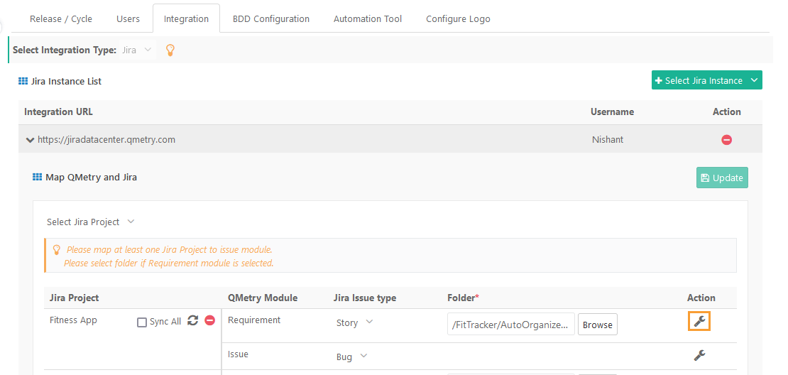The width and height of the screenshot is (788, 375).
Task: Collapse the jiradatacenter.qmetry.com row
Action: pyautogui.click(x=30, y=140)
